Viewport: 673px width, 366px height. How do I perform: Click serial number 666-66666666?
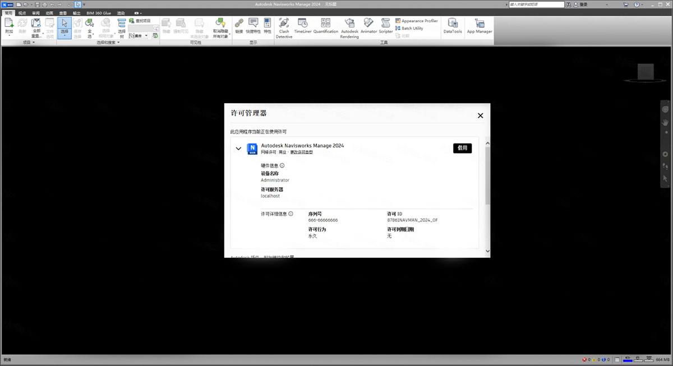tap(323, 220)
